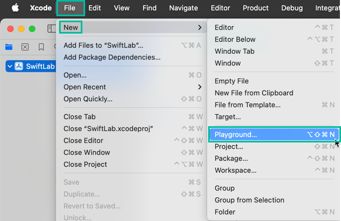341x221 pixels.
Task: Choose Add Files to "SwiftLab"…
Action: (132, 45)
